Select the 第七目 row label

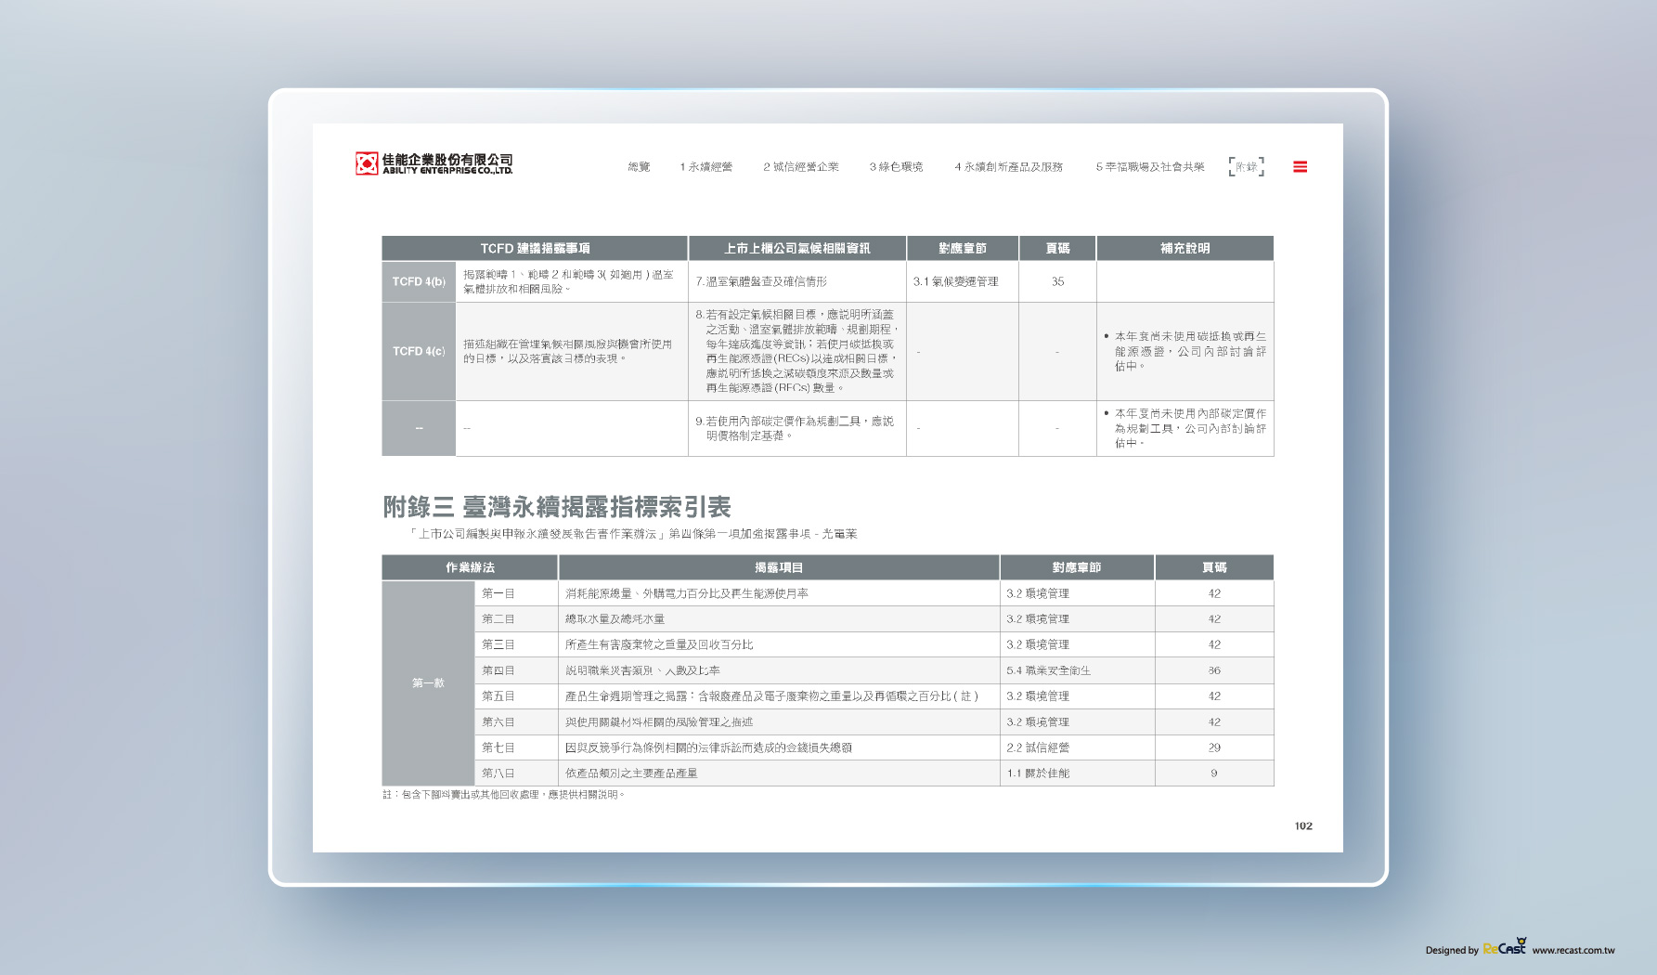[516, 747]
